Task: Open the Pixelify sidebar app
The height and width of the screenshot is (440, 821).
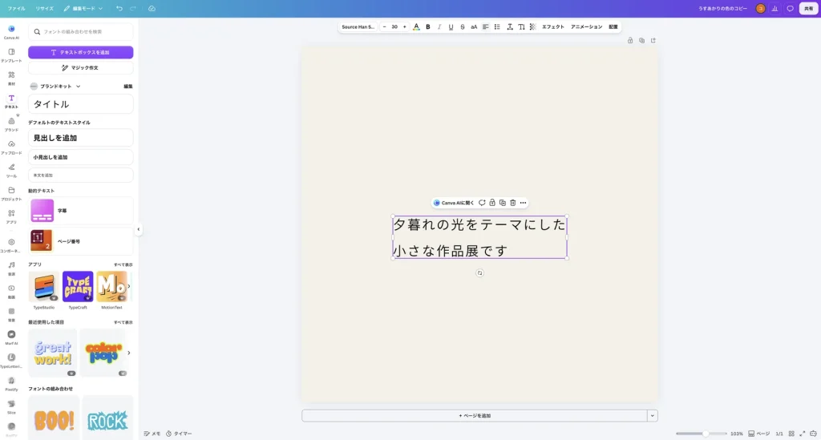Action: pos(11,383)
